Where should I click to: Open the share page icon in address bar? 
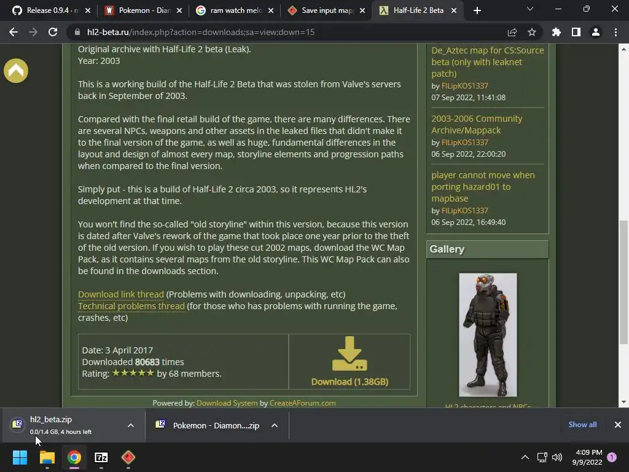point(512,32)
